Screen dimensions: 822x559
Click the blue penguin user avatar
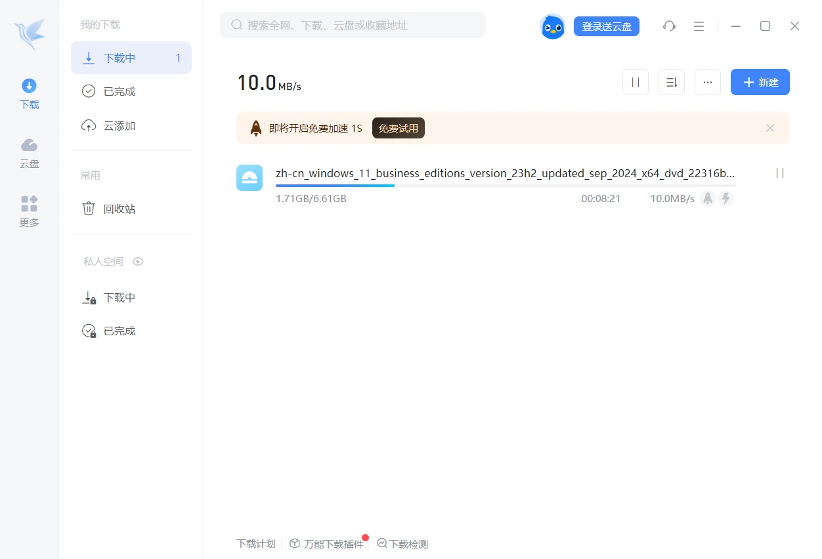click(553, 26)
